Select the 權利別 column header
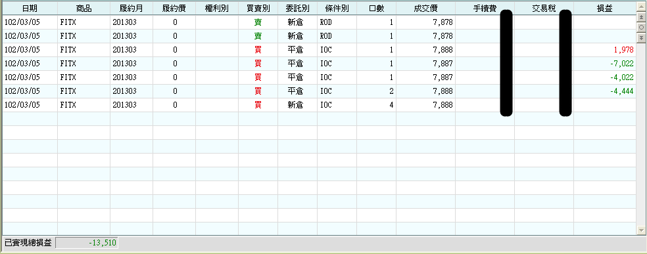The width and height of the screenshot is (647, 254). 216,8
